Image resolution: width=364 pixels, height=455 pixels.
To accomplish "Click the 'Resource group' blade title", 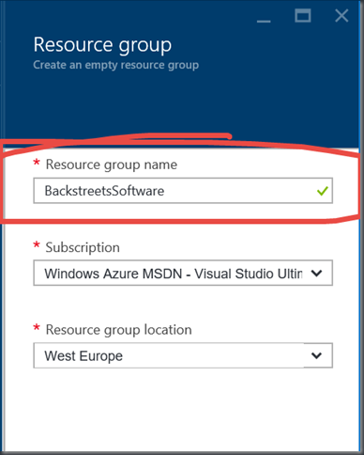I will click(x=102, y=45).
